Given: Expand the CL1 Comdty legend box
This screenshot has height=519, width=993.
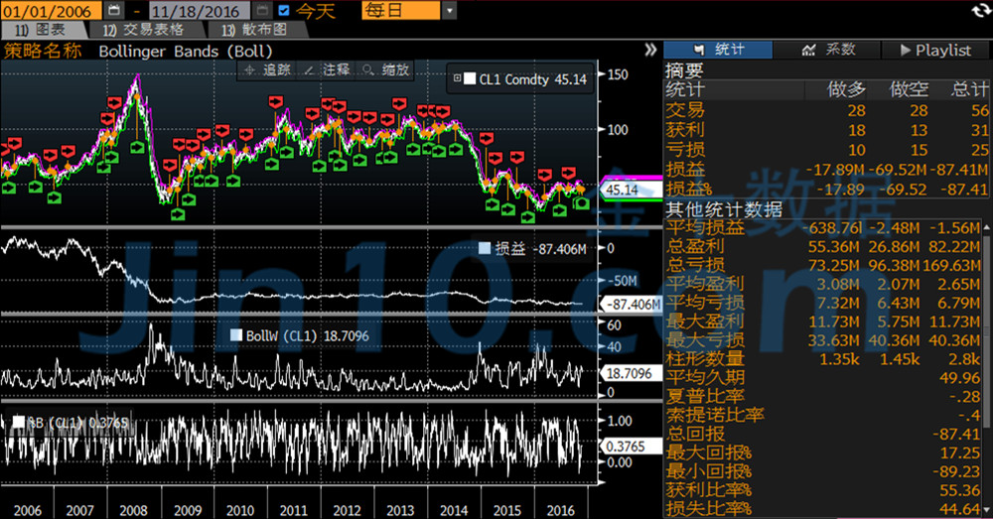Looking at the screenshot, I should tap(457, 79).
